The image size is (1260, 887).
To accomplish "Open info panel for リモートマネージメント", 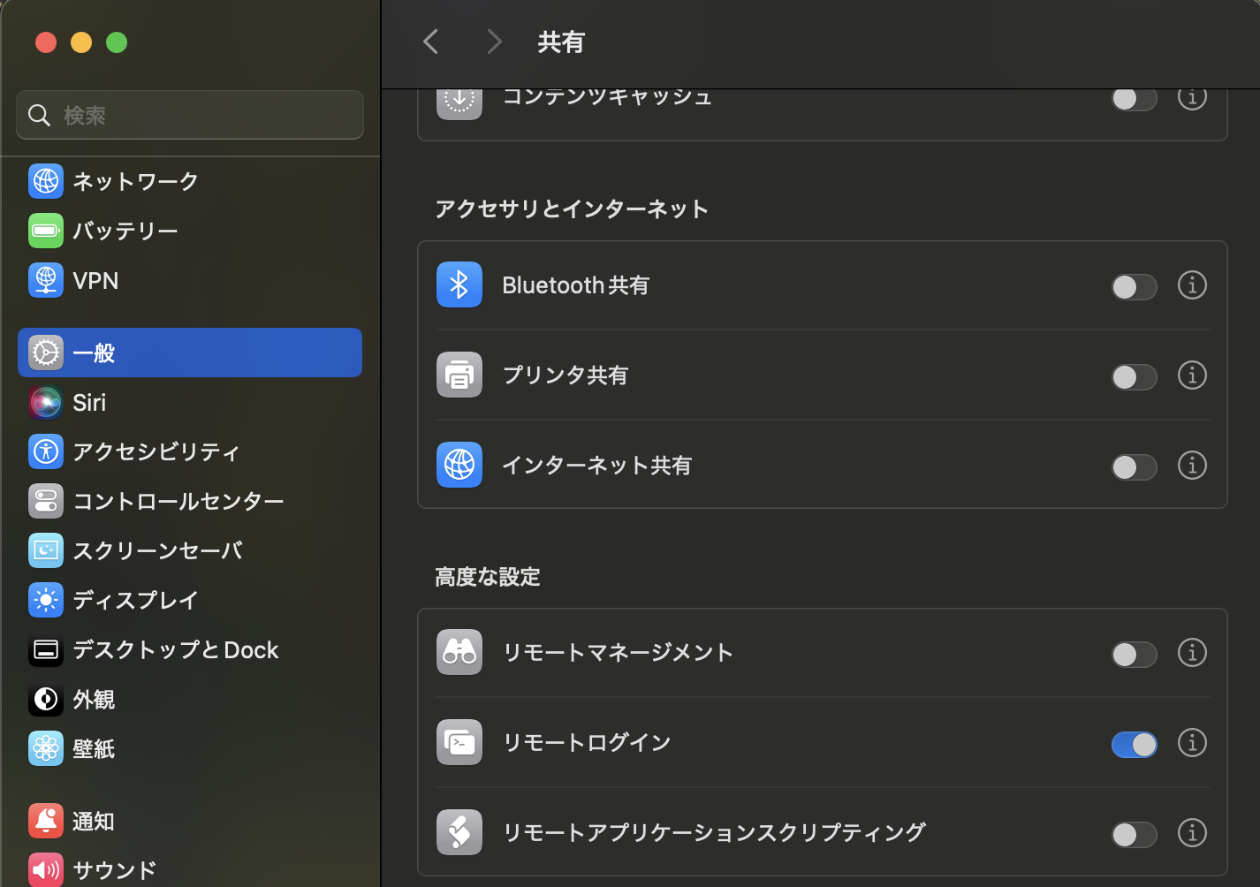I will (x=1192, y=653).
